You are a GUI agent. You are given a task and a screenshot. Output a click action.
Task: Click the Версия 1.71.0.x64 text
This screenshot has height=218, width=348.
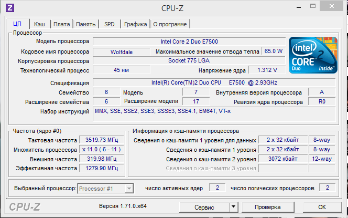pos(123,206)
